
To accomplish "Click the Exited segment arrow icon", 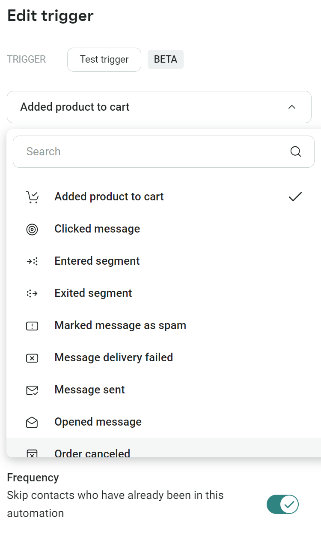I will coord(32,293).
